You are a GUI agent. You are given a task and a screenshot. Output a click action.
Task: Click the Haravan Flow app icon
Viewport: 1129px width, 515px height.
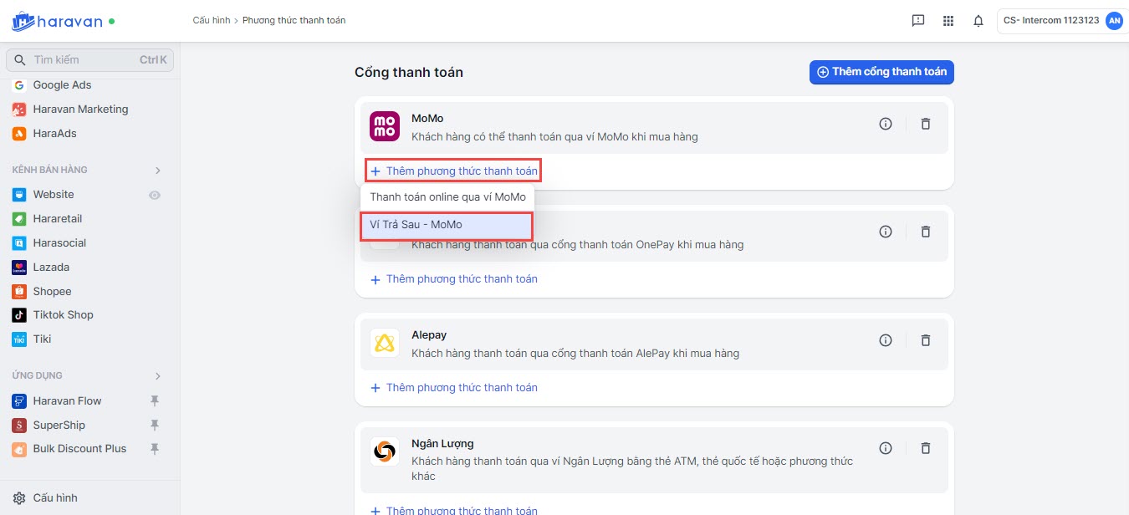19,401
